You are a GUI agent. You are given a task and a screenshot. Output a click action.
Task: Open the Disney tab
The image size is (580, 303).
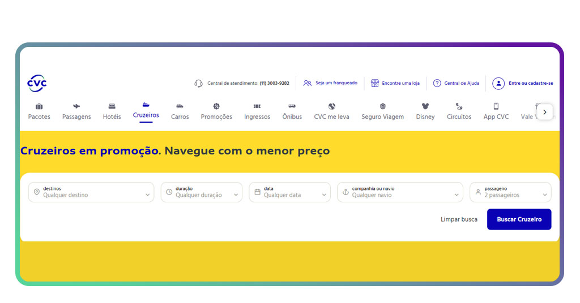click(425, 116)
